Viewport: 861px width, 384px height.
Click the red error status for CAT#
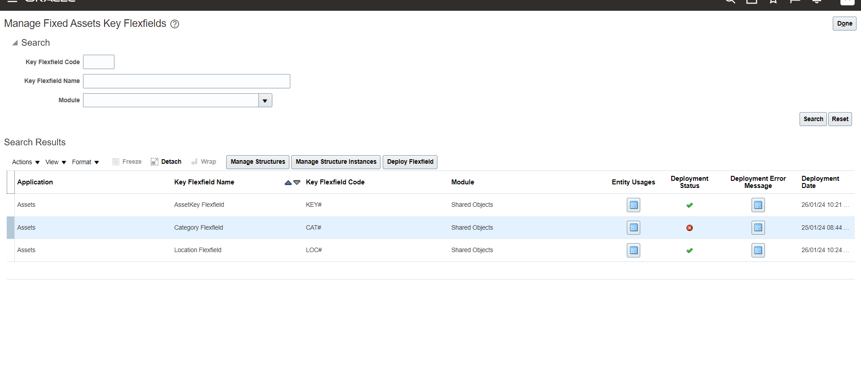689,228
